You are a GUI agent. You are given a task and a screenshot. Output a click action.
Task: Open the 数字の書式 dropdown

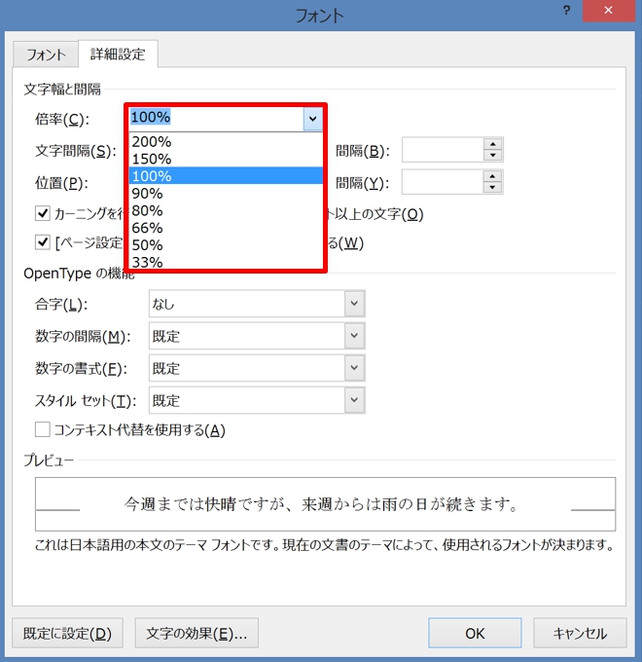point(257,368)
